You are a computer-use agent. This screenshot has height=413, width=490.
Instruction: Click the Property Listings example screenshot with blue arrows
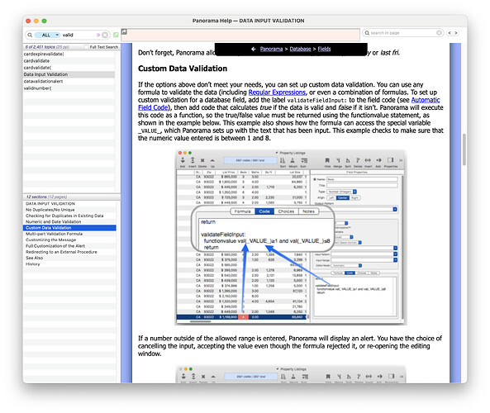tap(291, 237)
